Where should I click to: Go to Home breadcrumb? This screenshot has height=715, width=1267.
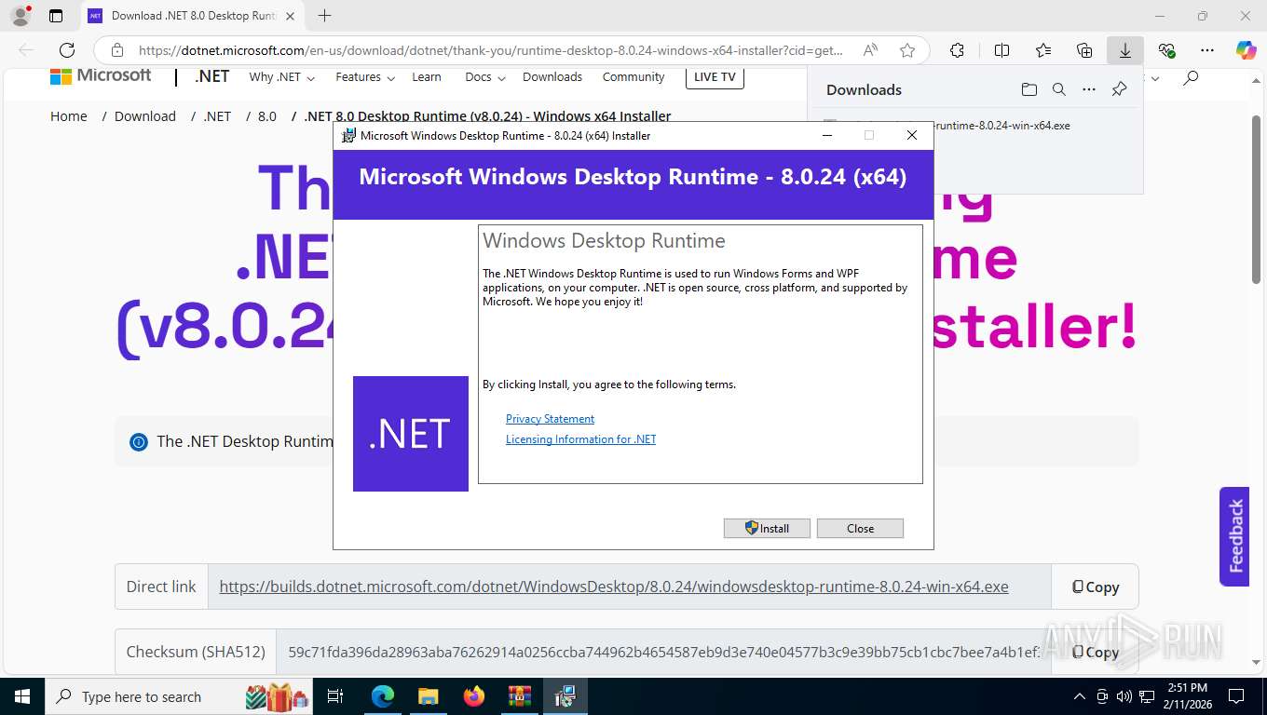tap(69, 116)
